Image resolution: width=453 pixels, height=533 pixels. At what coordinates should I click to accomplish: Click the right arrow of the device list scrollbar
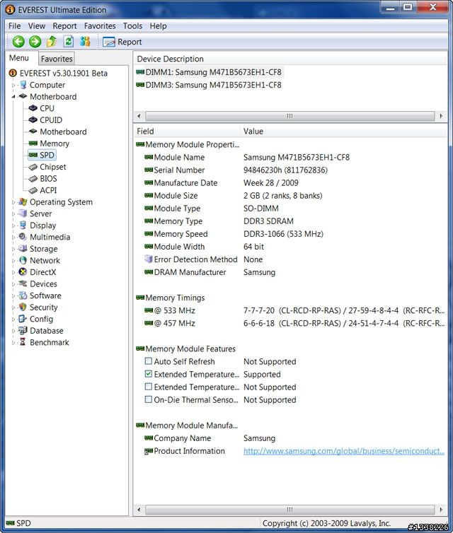tap(442, 116)
